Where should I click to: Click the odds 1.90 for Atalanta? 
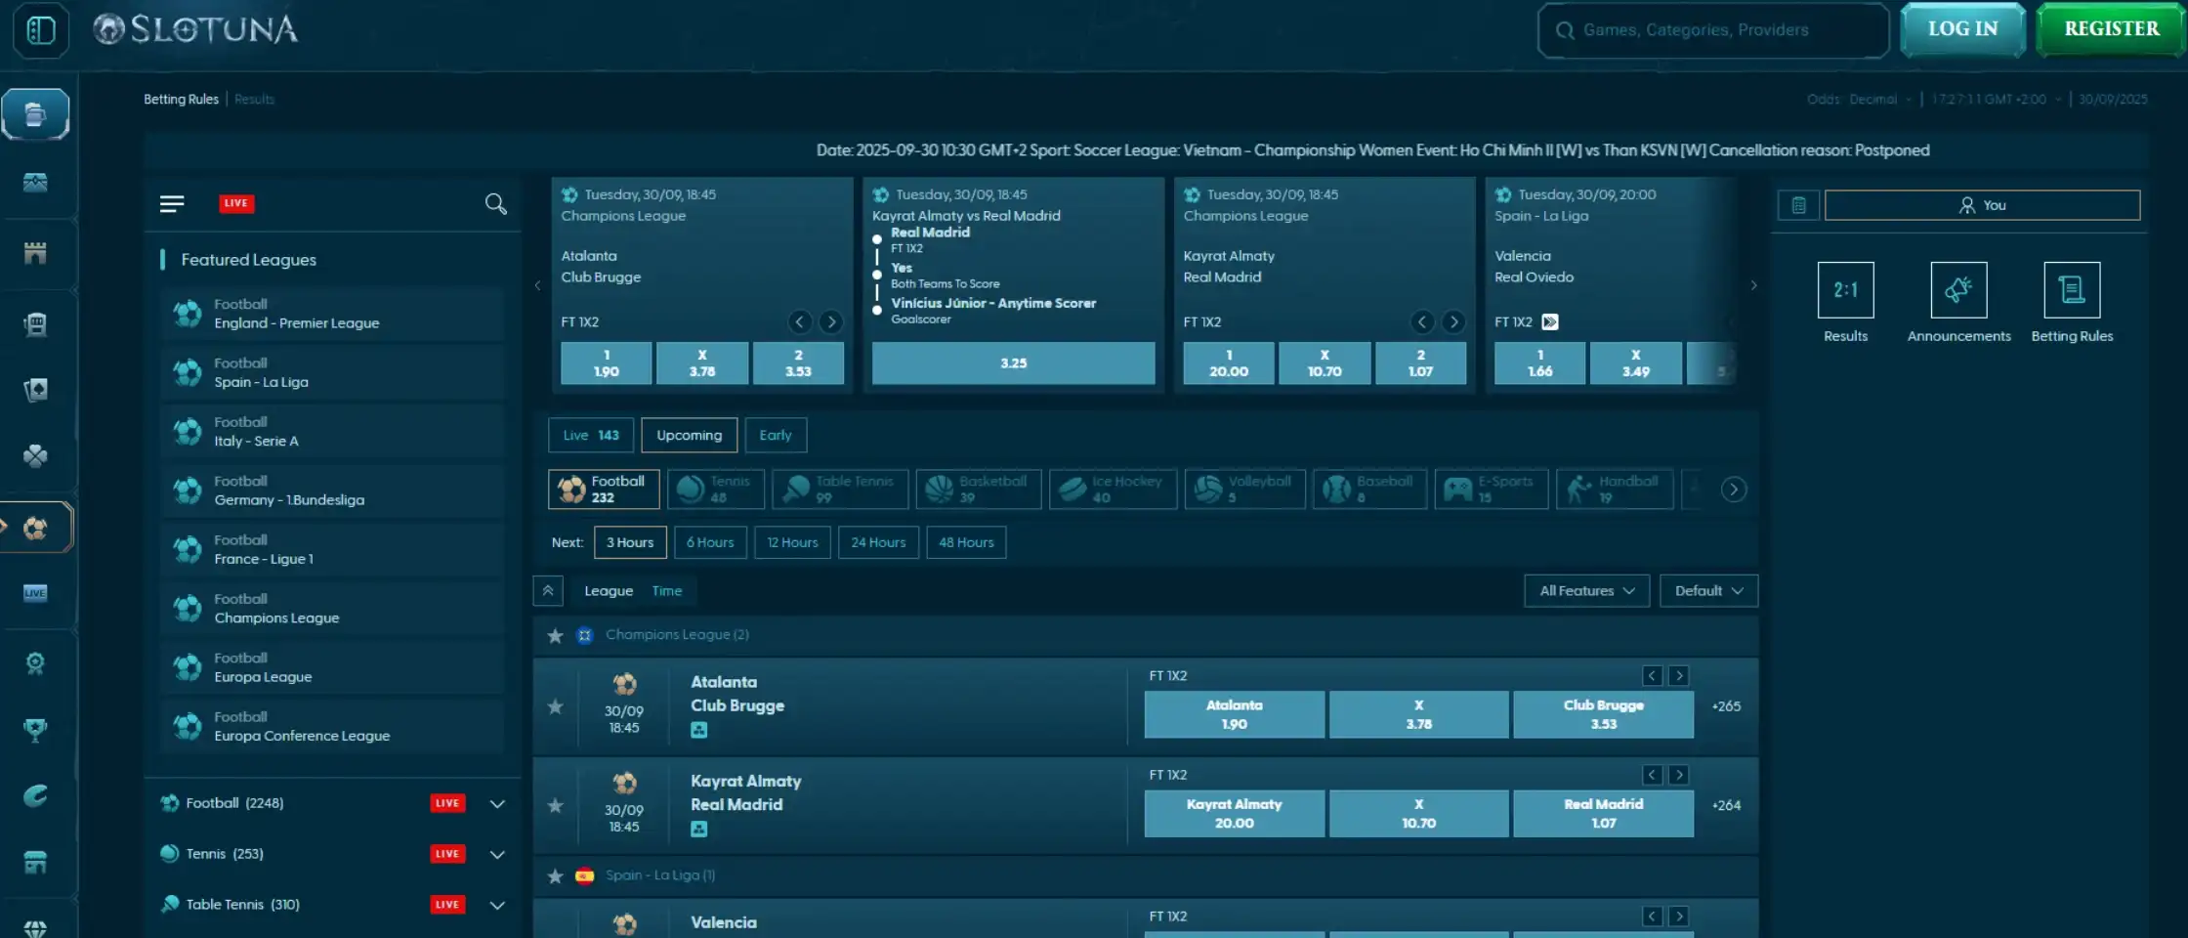pyautogui.click(x=1234, y=714)
